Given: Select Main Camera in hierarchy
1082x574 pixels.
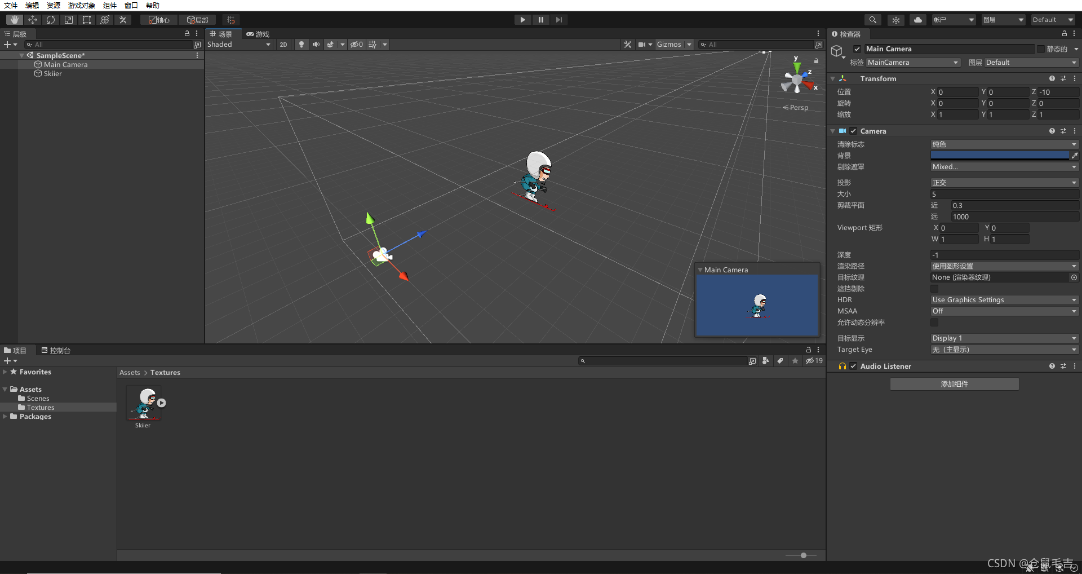Looking at the screenshot, I should point(65,65).
